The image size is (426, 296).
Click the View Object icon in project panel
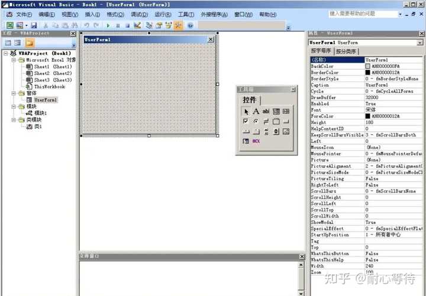(18, 43)
